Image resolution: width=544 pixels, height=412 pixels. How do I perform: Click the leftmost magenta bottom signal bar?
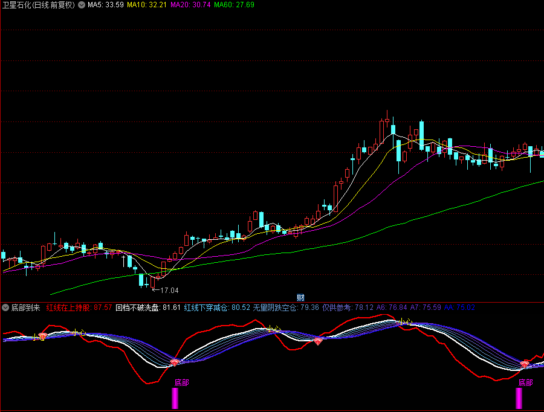175,398
